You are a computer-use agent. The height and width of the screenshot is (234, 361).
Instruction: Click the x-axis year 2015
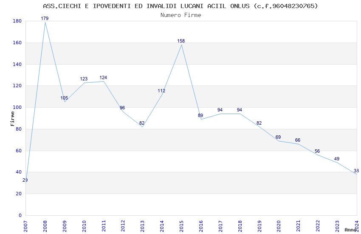(181, 226)
